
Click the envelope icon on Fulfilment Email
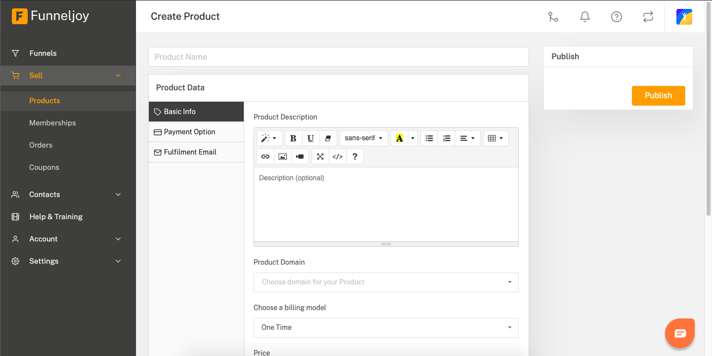[158, 153]
